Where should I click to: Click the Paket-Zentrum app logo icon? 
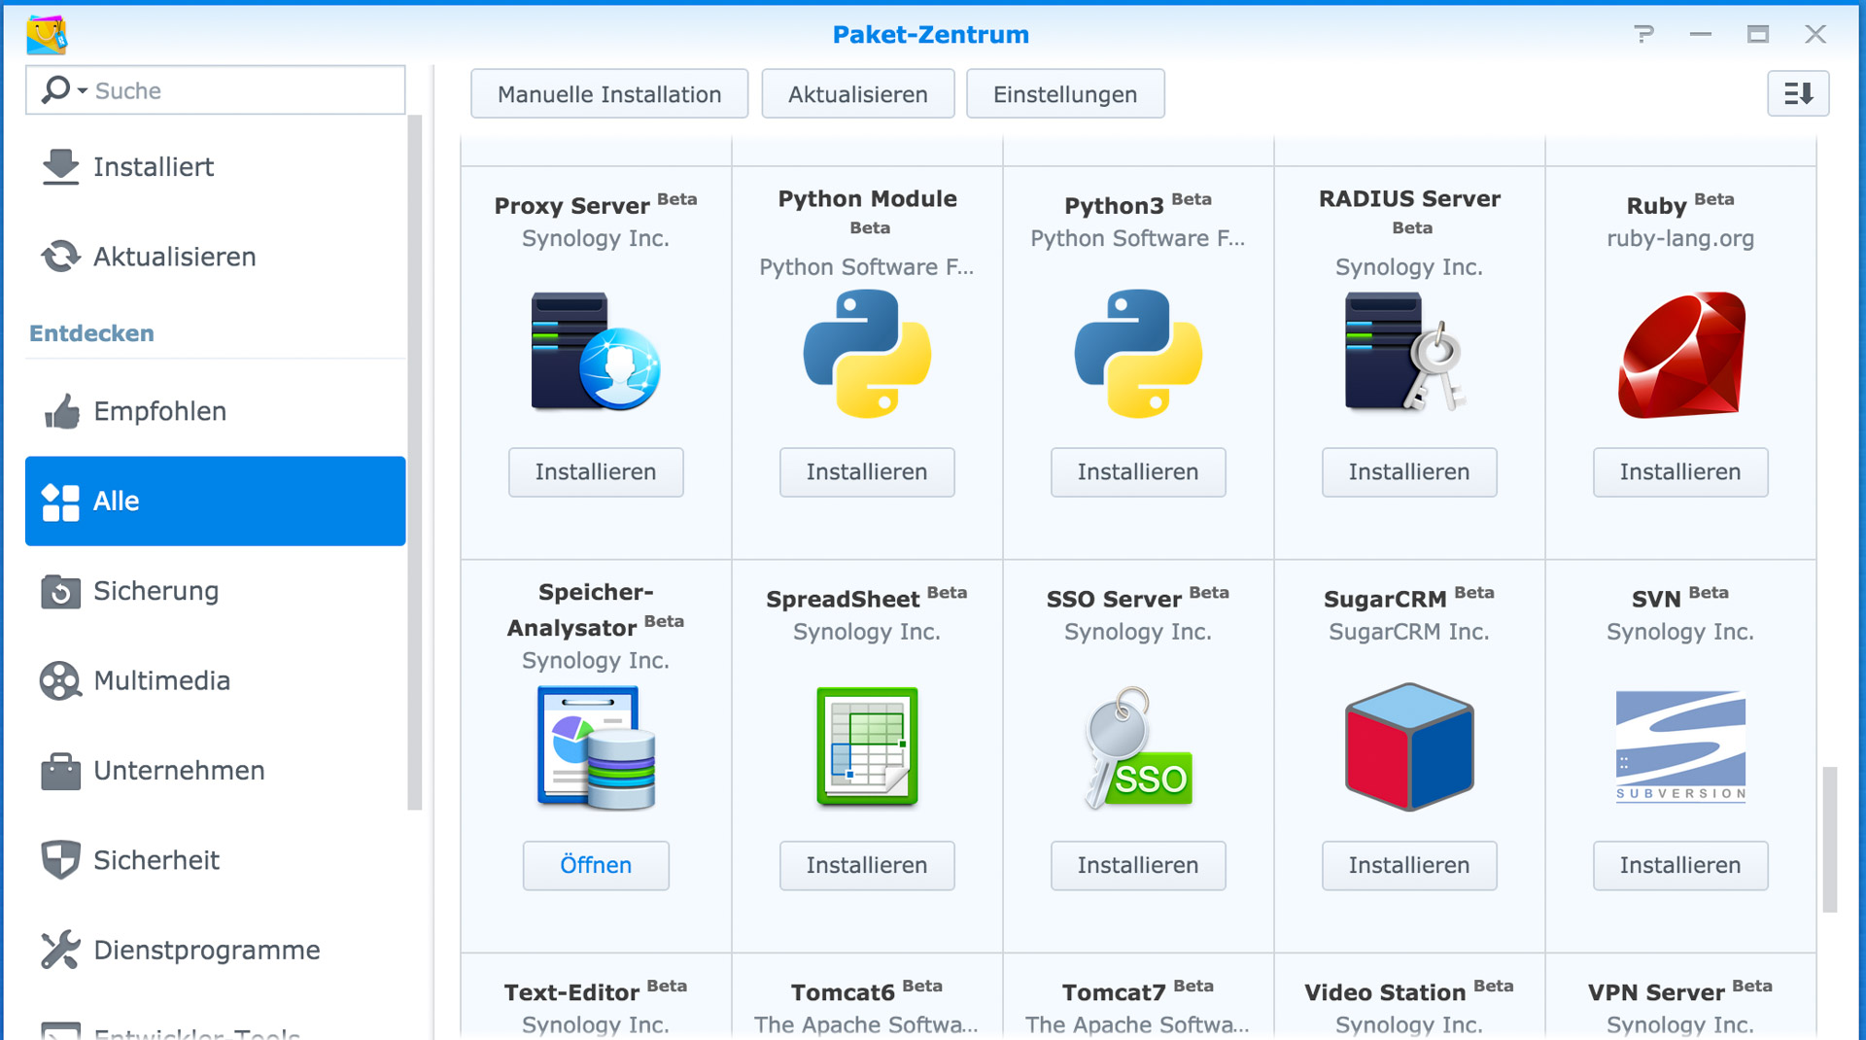pyautogui.click(x=47, y=34)
